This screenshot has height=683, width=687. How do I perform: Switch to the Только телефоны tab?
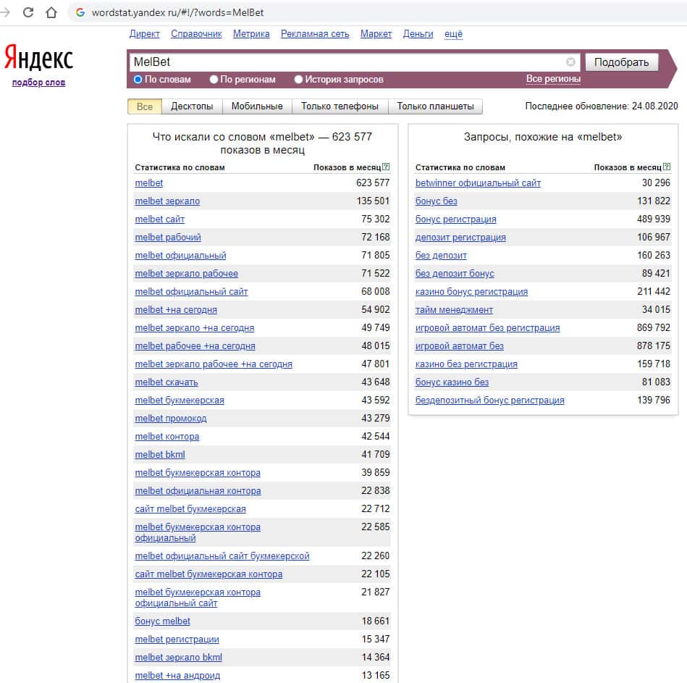pos(340,106)
